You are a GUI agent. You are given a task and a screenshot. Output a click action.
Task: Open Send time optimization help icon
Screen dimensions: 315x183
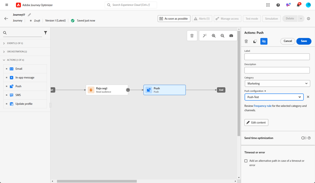[309, 138]
